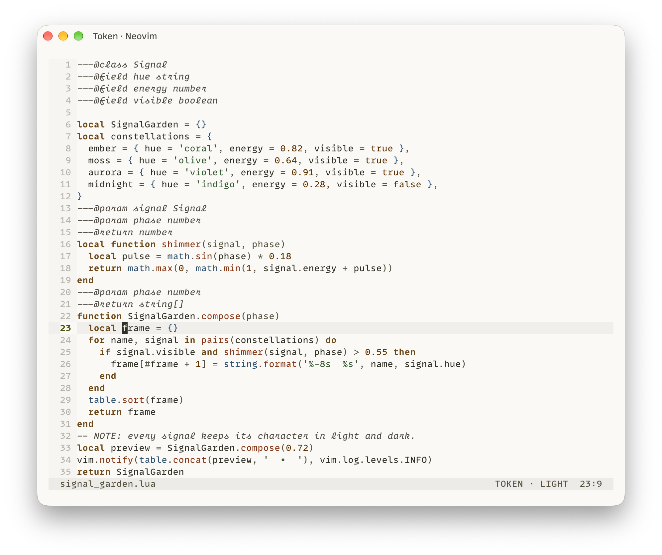Click the yellow minimize window button
The width and height of the screenshot is (662, 555).
tap(63, 36)
